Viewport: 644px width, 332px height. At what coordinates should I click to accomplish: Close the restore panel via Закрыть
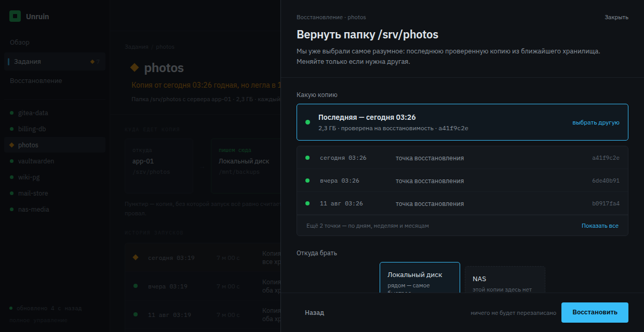(x=616, y=17)
